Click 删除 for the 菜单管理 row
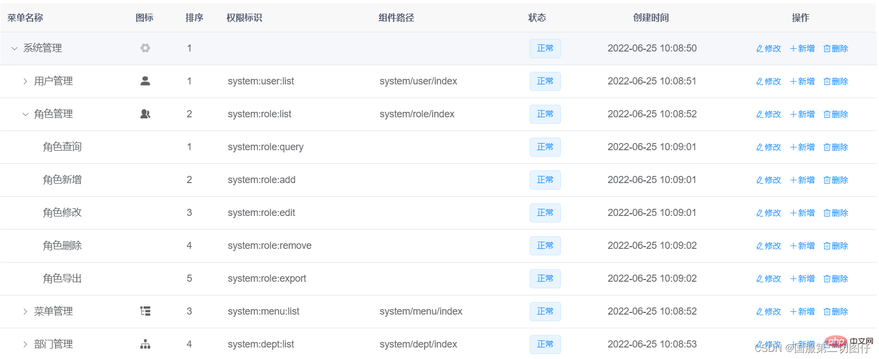The image size is (879, 359). click(836, 312)
